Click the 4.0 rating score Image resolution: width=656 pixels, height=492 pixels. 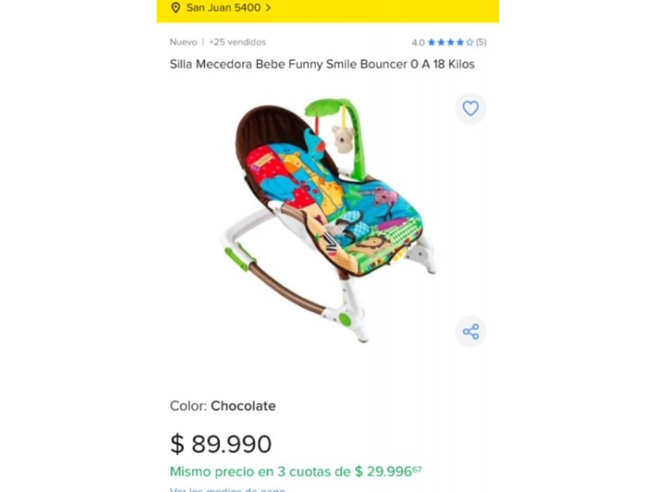[418, 43]
